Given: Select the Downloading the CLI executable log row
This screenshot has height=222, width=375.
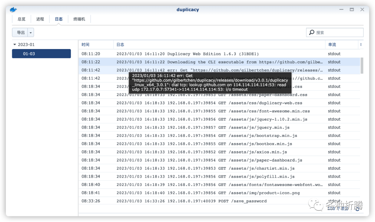Looking at the screenshot, I should pos(219,62).
